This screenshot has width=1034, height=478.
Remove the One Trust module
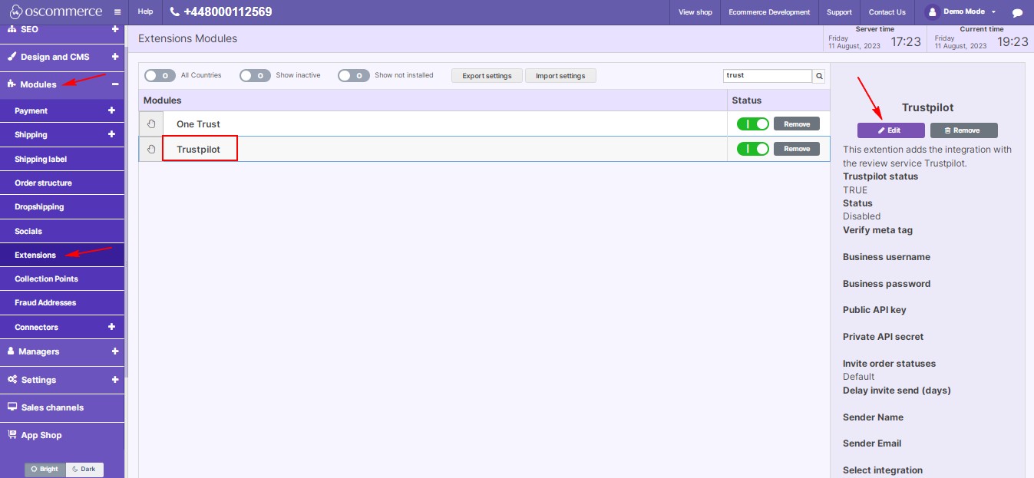tap(797, 124)
